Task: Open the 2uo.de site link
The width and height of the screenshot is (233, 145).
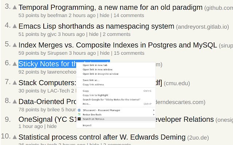Action: pyautogui.click(x=198, y=138)
